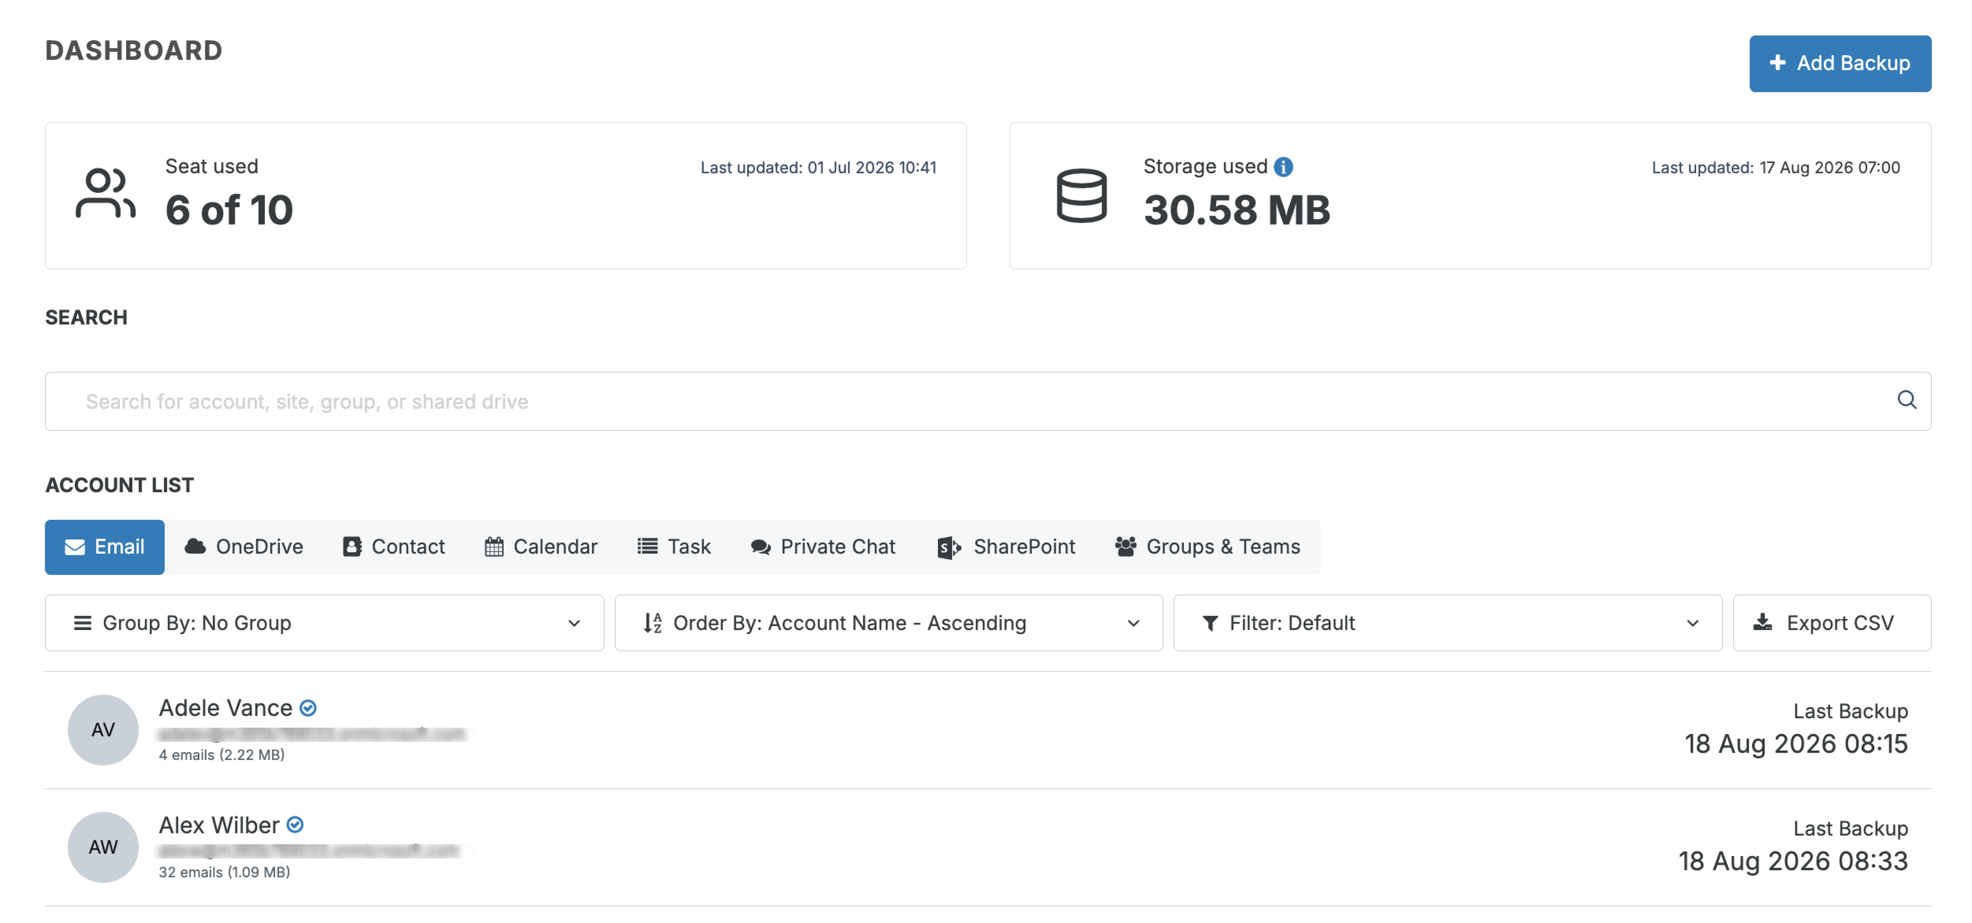Switch to the SharePoint tab
Screen dimensions: 1972x923
(1006, 547)
